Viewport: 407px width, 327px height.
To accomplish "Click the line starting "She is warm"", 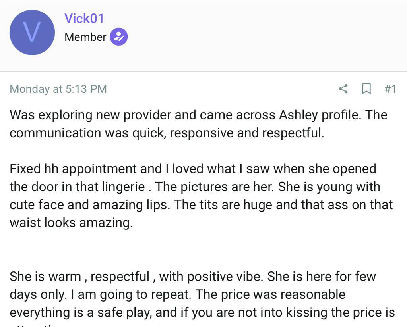I will [x=192, y=276].
